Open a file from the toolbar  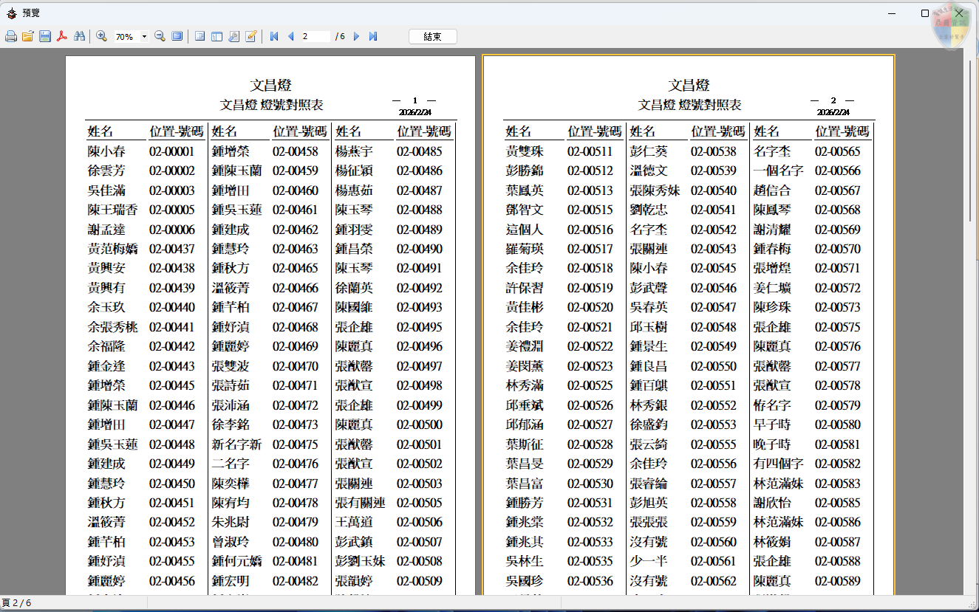(x=28, y=35)
